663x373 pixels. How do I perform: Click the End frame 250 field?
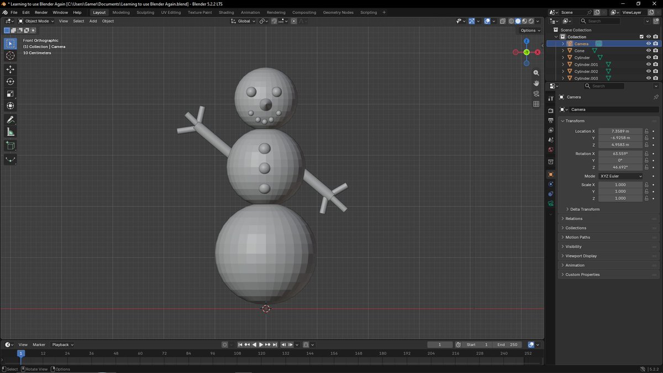[508, 345]
